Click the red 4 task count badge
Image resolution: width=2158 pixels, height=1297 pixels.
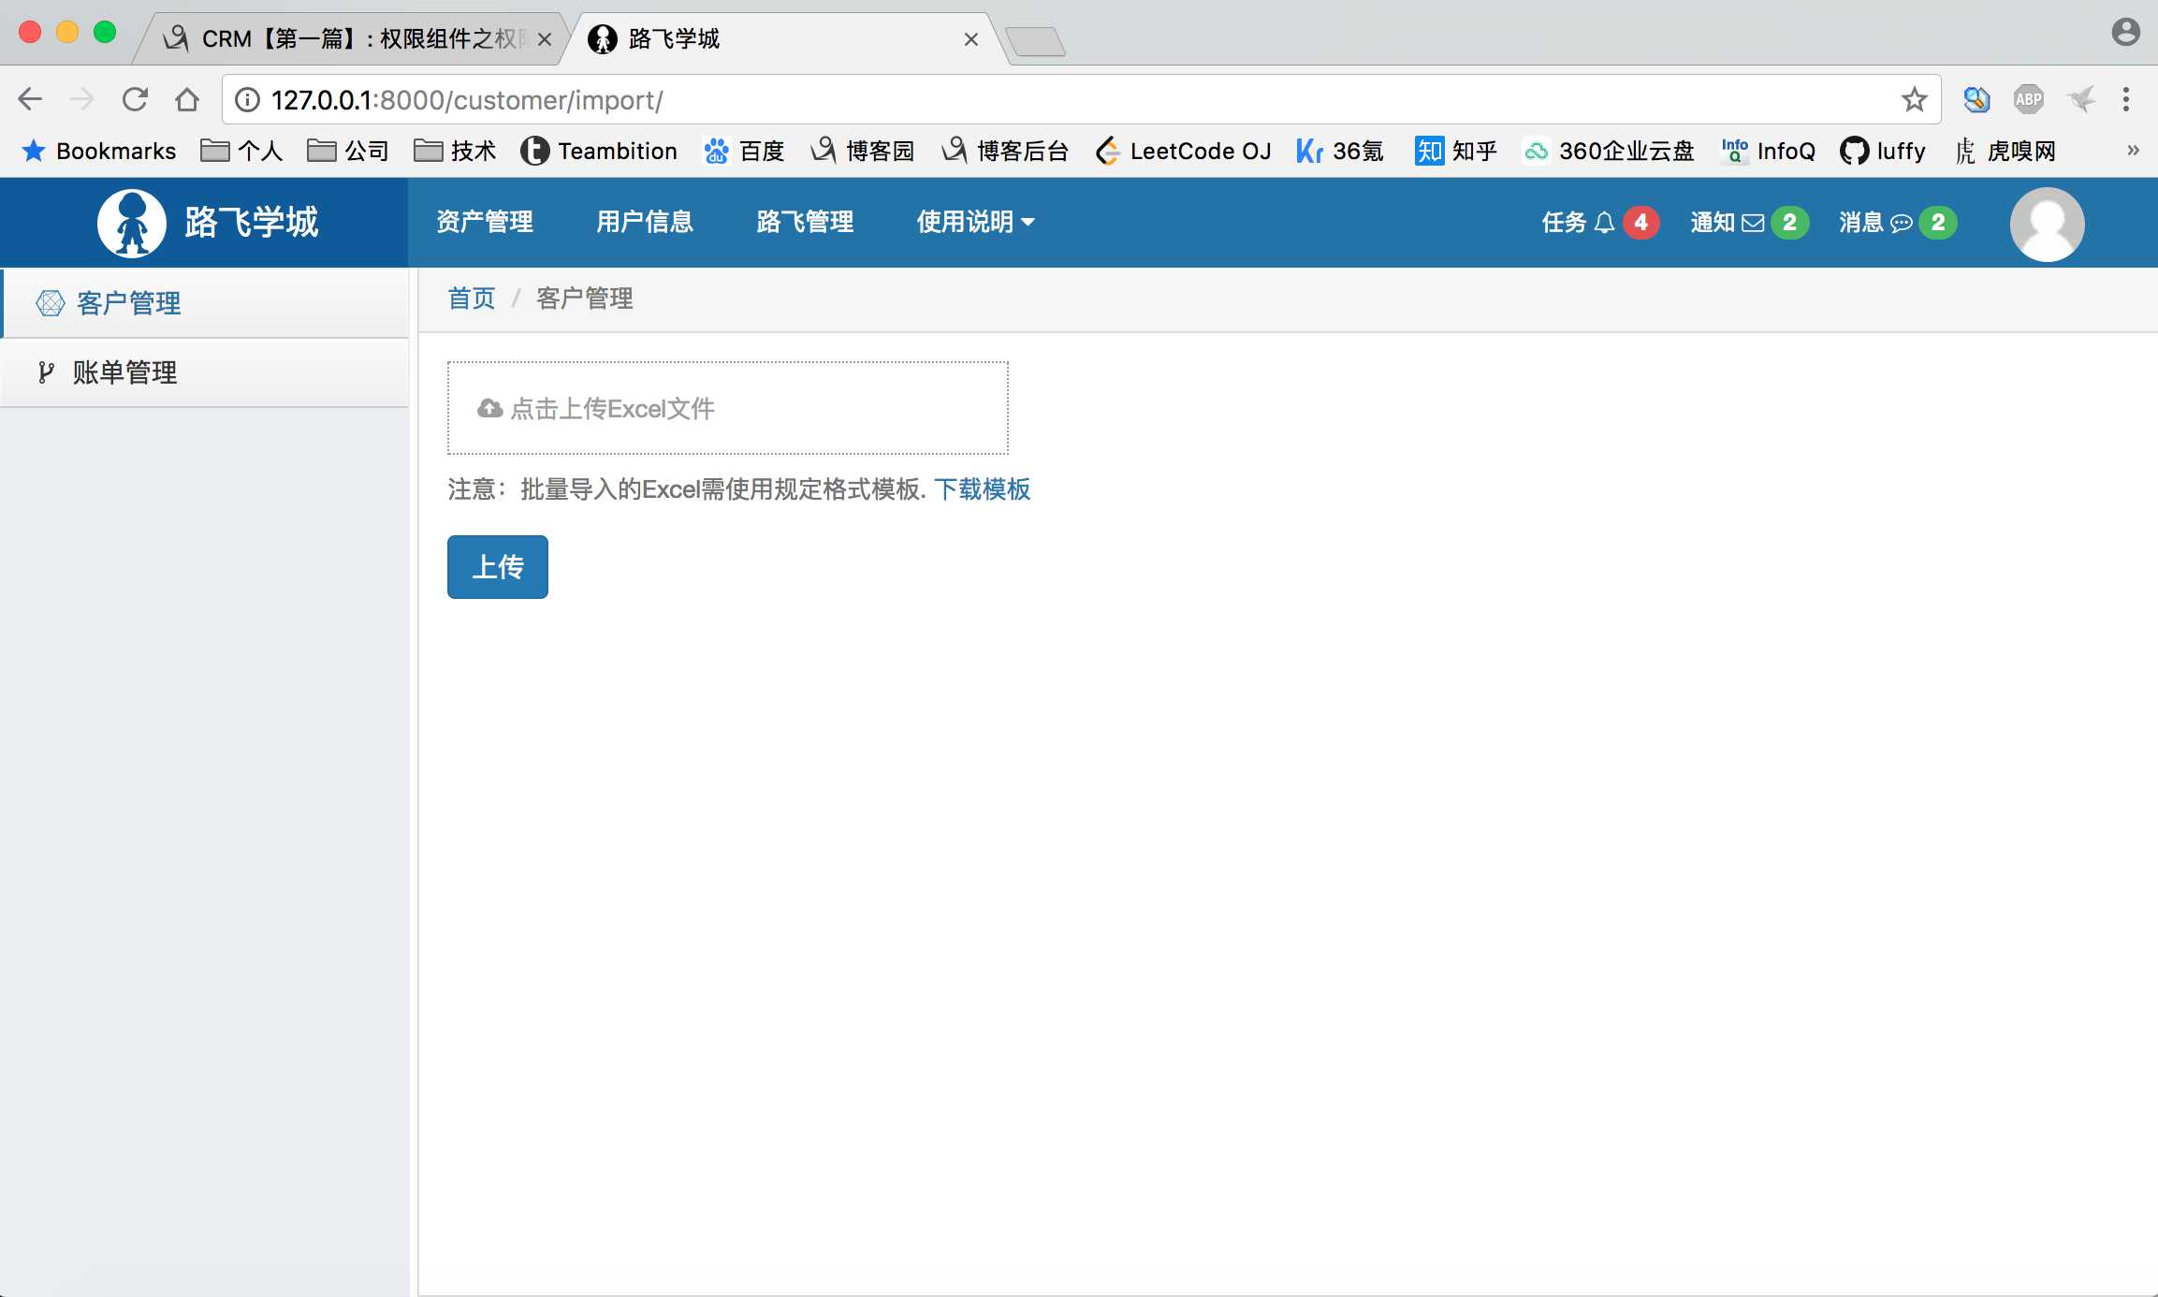1642,222
